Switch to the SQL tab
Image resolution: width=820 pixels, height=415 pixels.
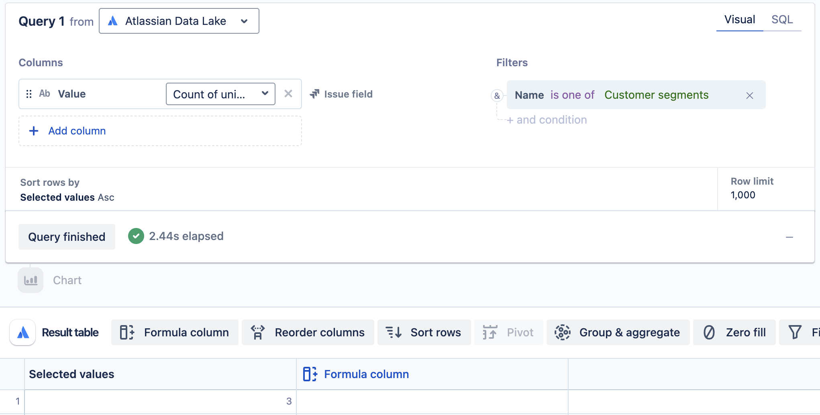782,20
